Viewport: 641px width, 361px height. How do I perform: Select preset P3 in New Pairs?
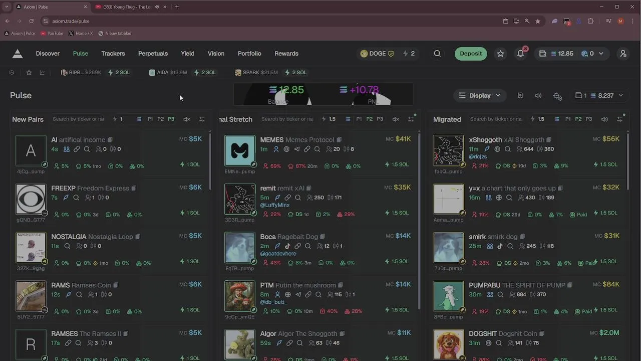coord(171,119)
